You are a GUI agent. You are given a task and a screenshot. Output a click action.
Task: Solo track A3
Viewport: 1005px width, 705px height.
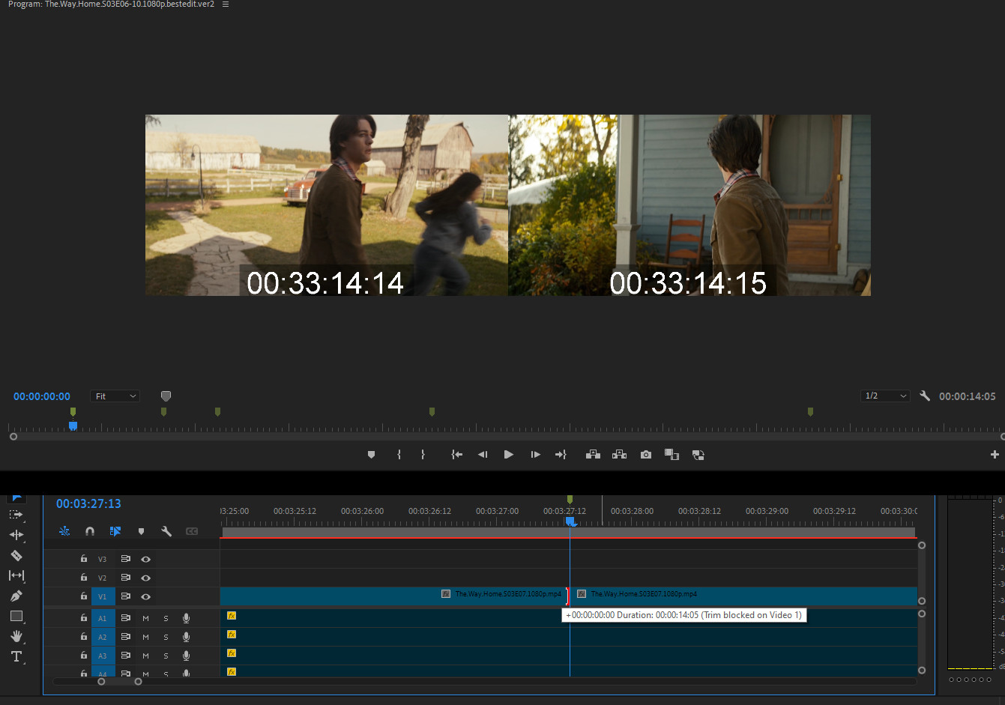click(x=166, y=656)
